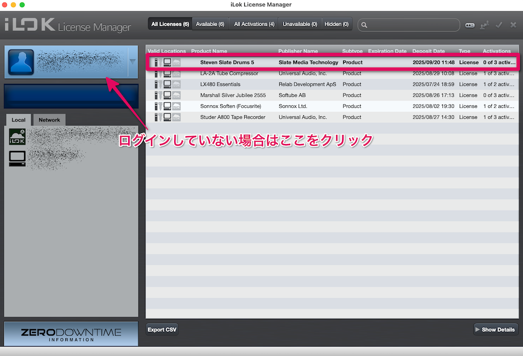523x356 pixels.
Task: Switch to the Network tab
Action: (x=50, y=120)
